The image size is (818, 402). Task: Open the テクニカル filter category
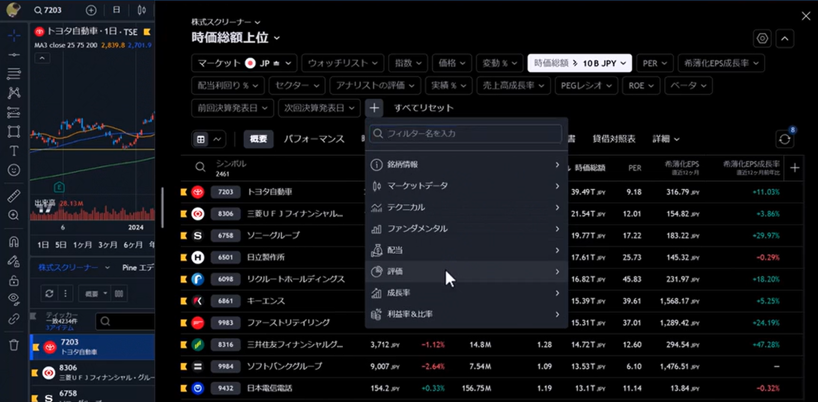coord(466,207)
